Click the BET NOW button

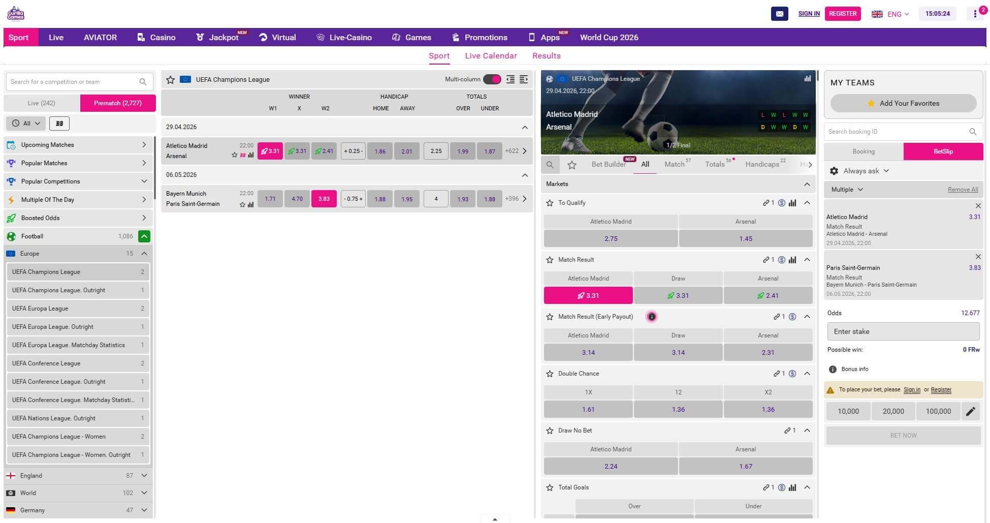tap(903, 436)
